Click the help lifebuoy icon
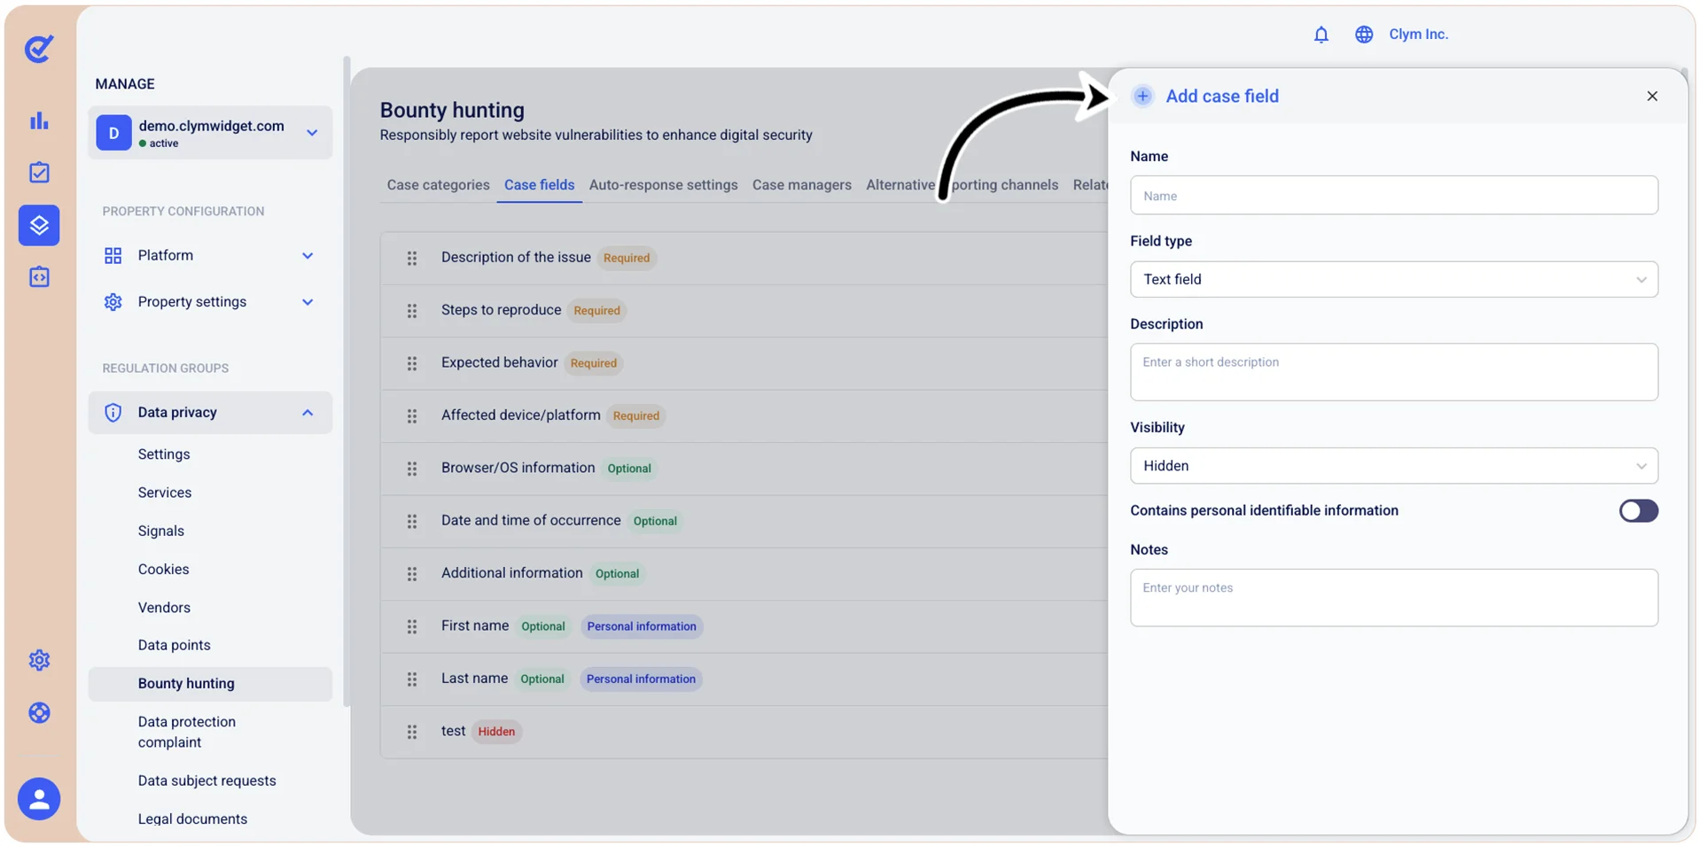Image resolution: width=1699 pixels, height=846 pixels. point(39,712)
